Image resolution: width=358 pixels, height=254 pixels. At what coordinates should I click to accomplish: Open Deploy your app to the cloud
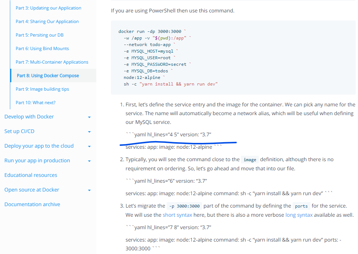click(39, 146)
